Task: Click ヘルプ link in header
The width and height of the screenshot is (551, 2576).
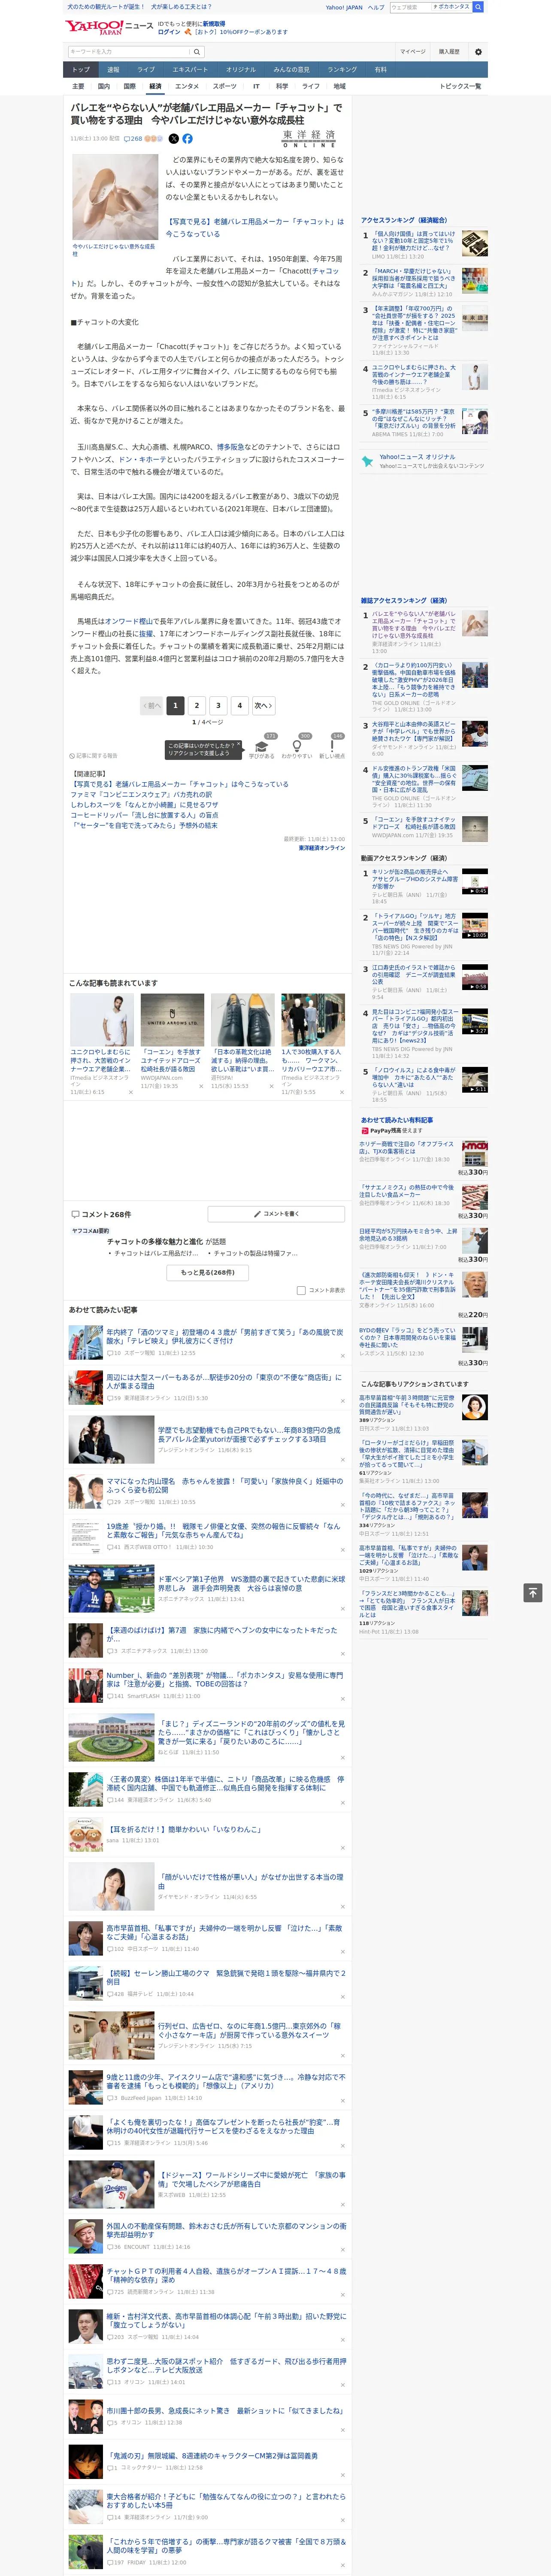Action: (x=376, y=7)
